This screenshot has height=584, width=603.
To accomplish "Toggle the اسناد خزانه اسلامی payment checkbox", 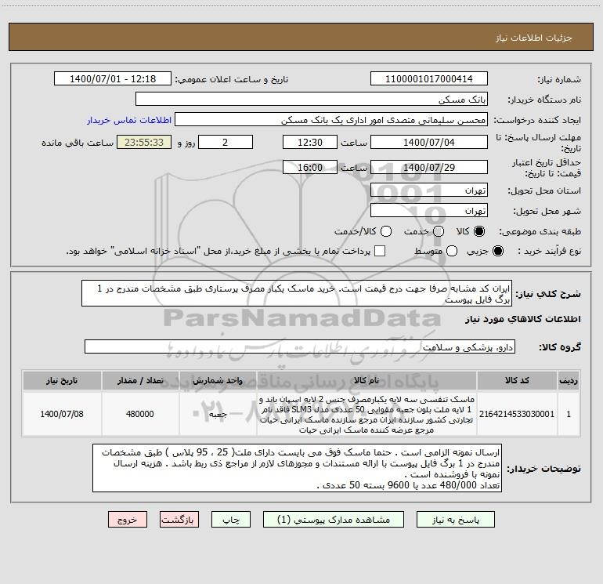I will 380,251.
